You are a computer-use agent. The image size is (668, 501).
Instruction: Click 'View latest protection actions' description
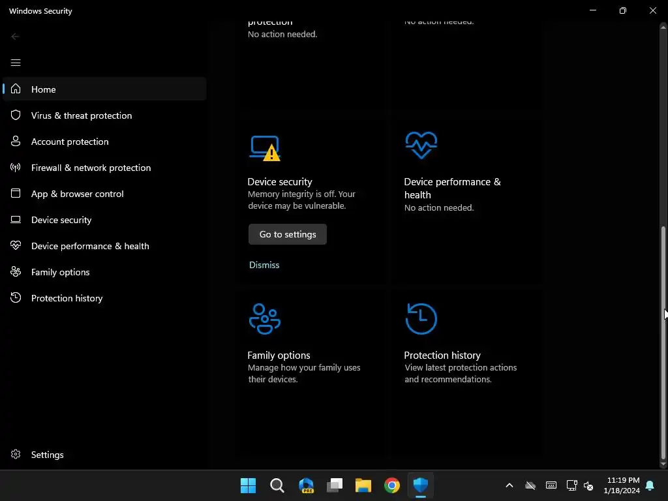click(x=460, y=372)
